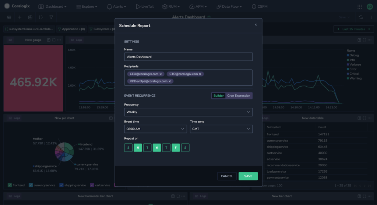Toggle Wednesday in Repeat on

pos(157,148)
